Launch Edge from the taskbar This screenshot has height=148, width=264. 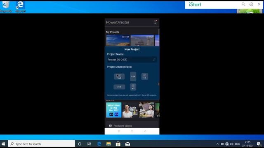click(x=99, y=144)
